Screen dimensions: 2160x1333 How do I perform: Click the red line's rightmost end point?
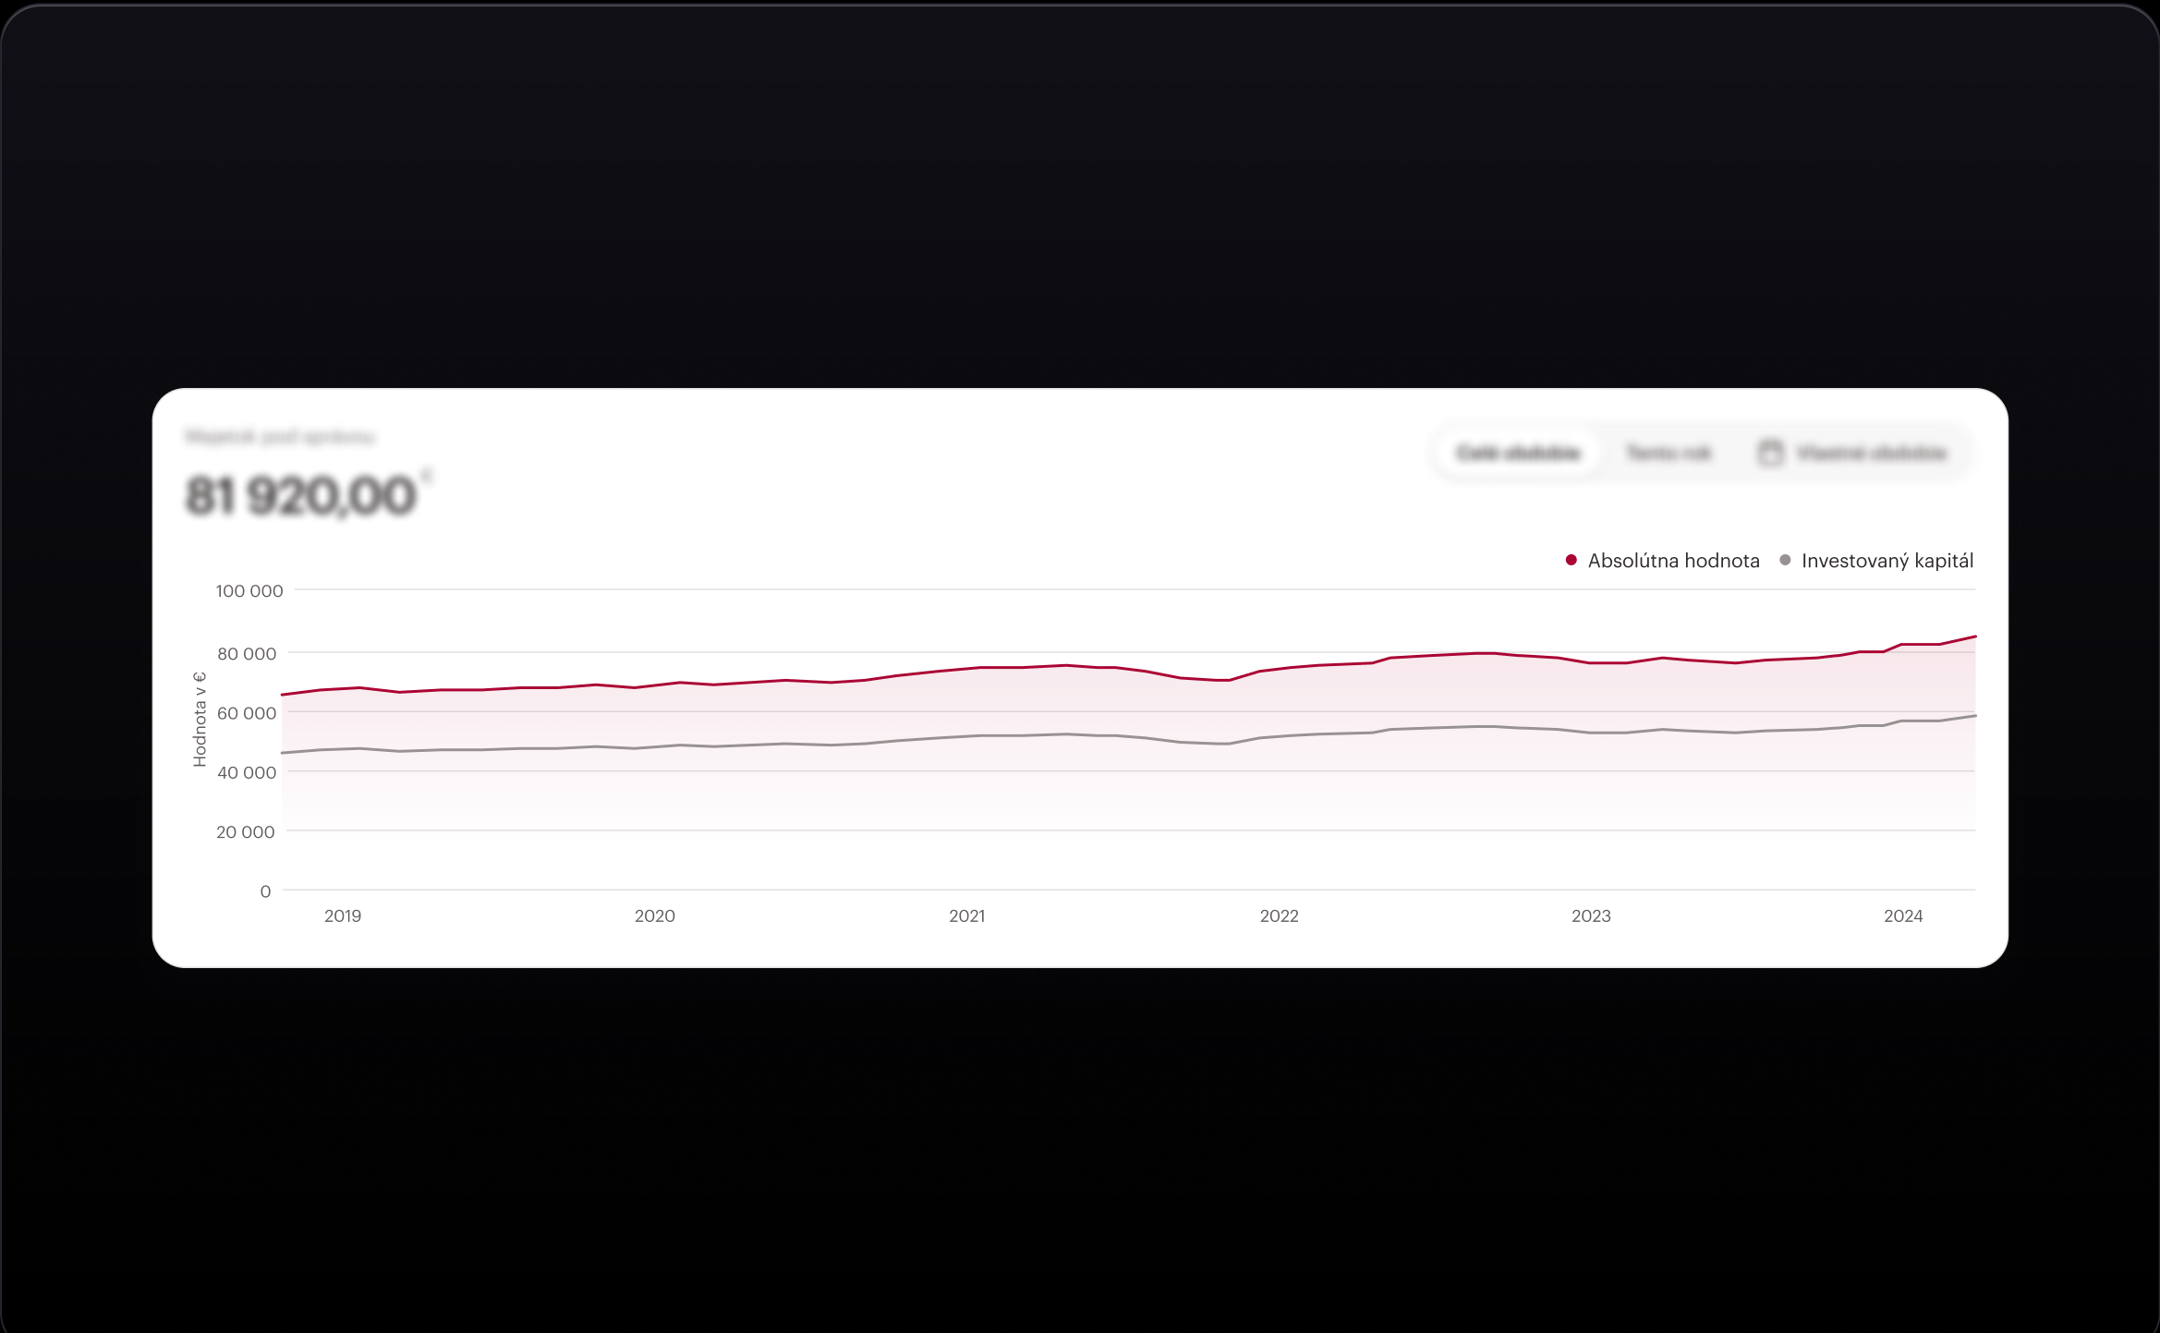[x=1974, y=636]
